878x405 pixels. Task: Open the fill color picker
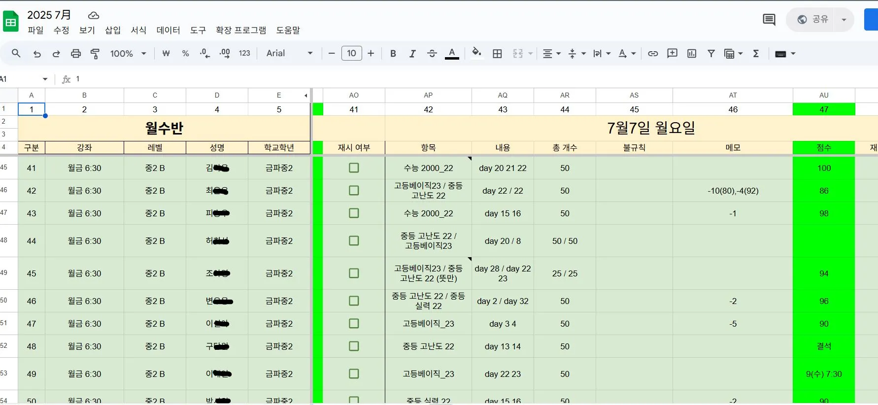click(x=476, y=53)
